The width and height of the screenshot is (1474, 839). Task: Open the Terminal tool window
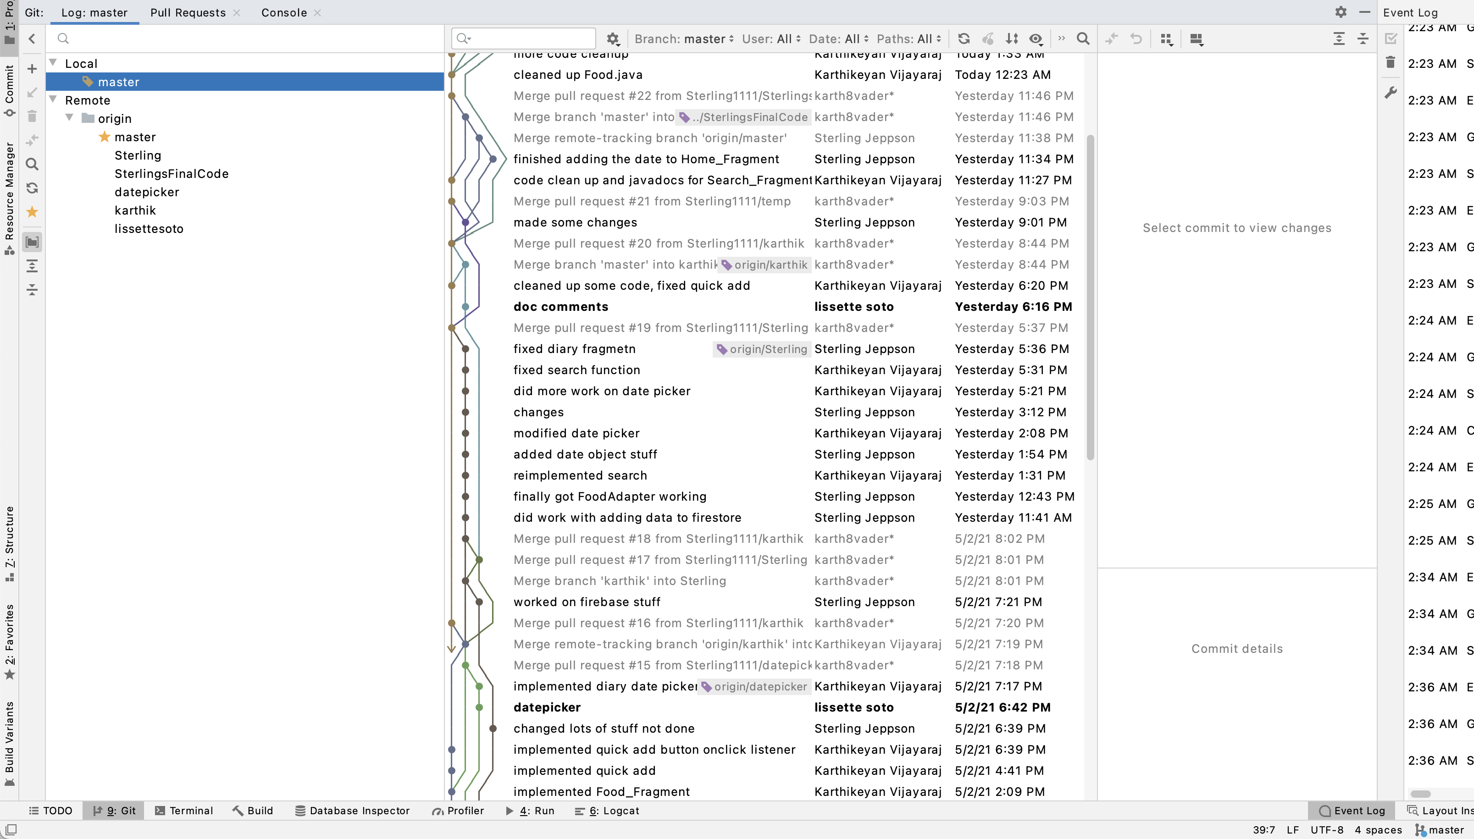click(x=184, y=810)
